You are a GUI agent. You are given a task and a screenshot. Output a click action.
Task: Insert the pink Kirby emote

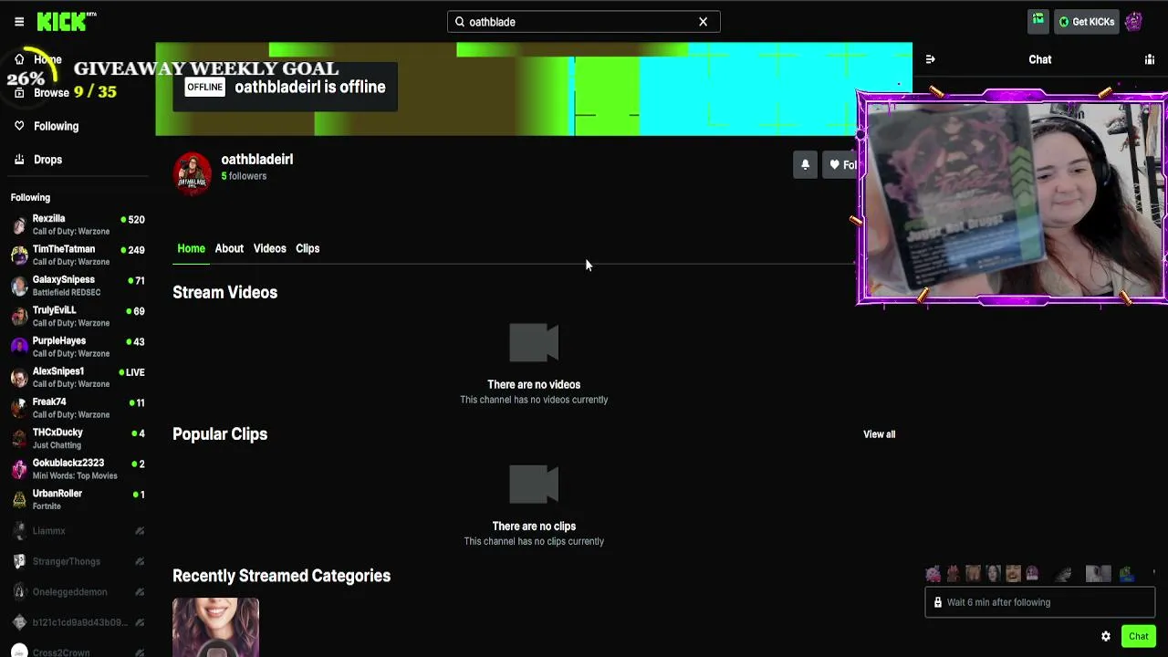pos(933,573)
